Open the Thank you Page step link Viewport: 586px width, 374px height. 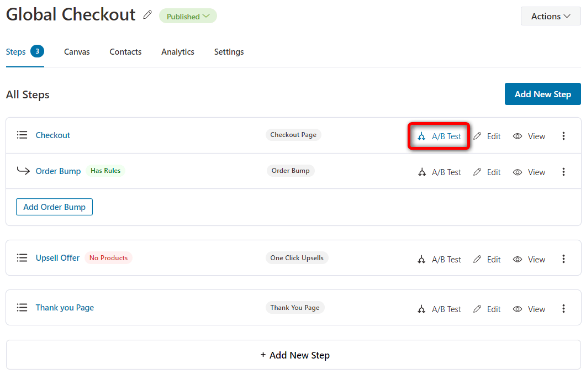pos(65,308)
